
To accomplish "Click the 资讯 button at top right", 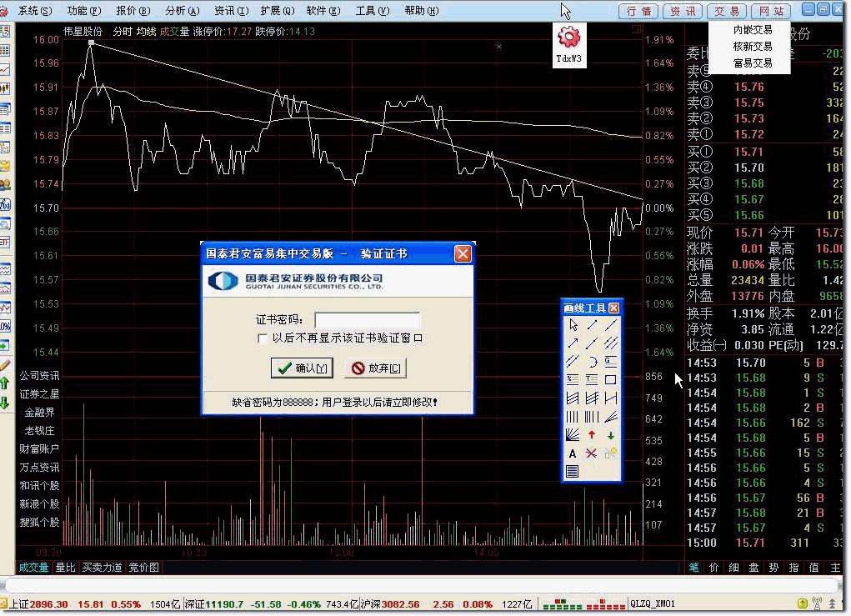I will click(x=683, y=11).
